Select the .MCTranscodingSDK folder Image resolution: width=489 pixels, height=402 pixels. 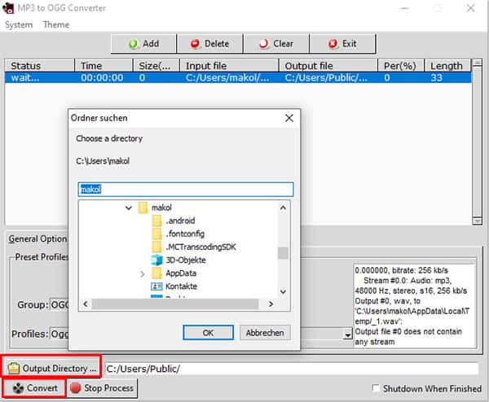pos(200,247)
